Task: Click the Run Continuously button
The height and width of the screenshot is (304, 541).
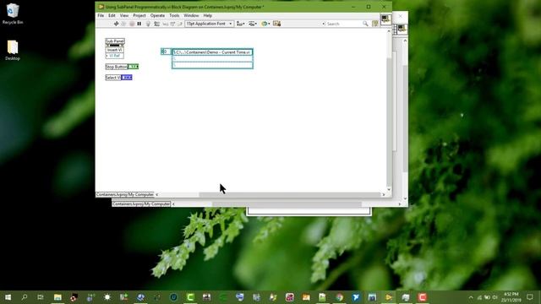Action: [124, 24]
